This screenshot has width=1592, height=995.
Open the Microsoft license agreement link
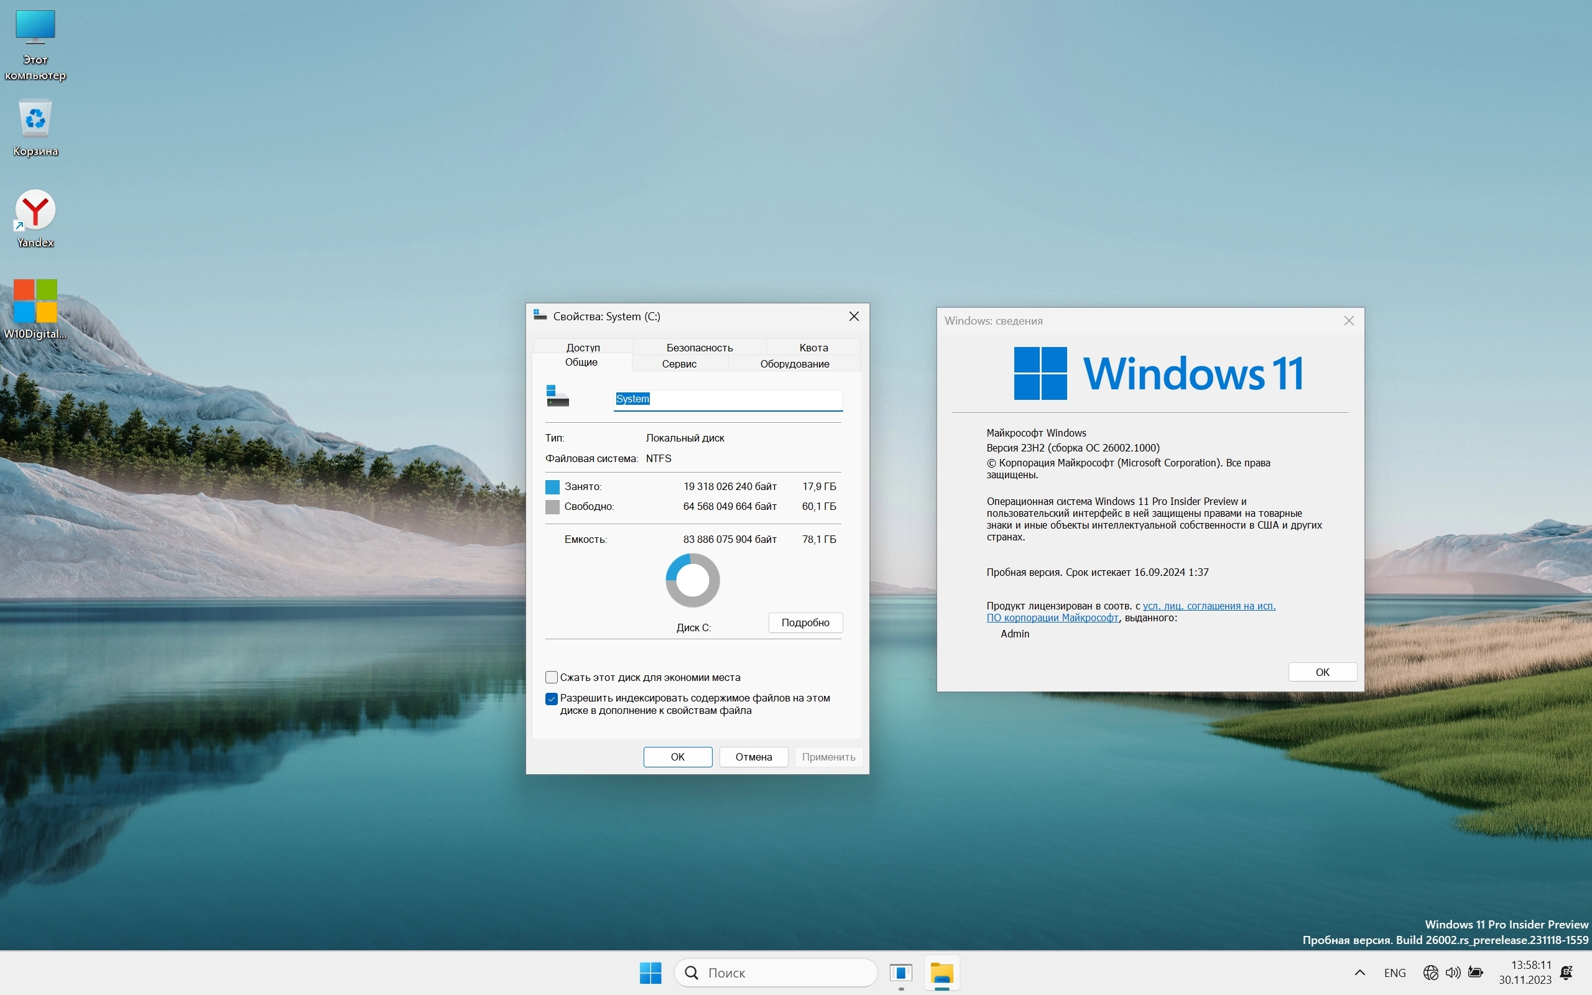click(x=1208, y=606)
